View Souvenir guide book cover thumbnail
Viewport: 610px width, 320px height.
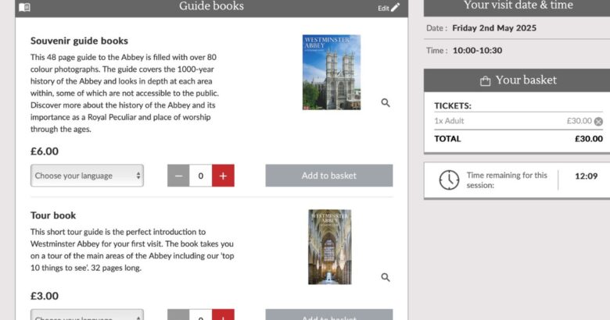(x=332, y=73)
